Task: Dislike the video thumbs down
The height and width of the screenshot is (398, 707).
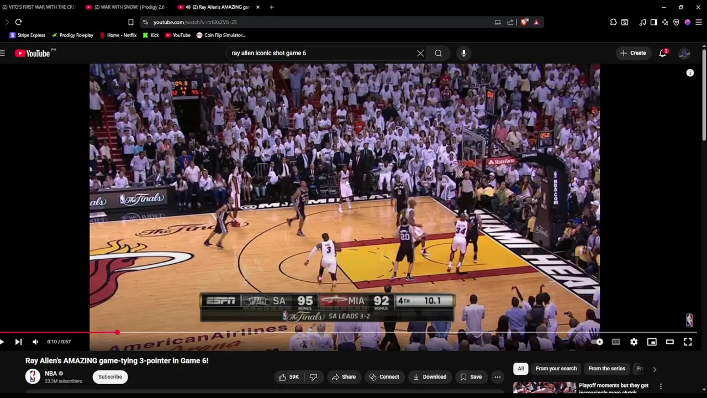Action: (x=313, y=377)
